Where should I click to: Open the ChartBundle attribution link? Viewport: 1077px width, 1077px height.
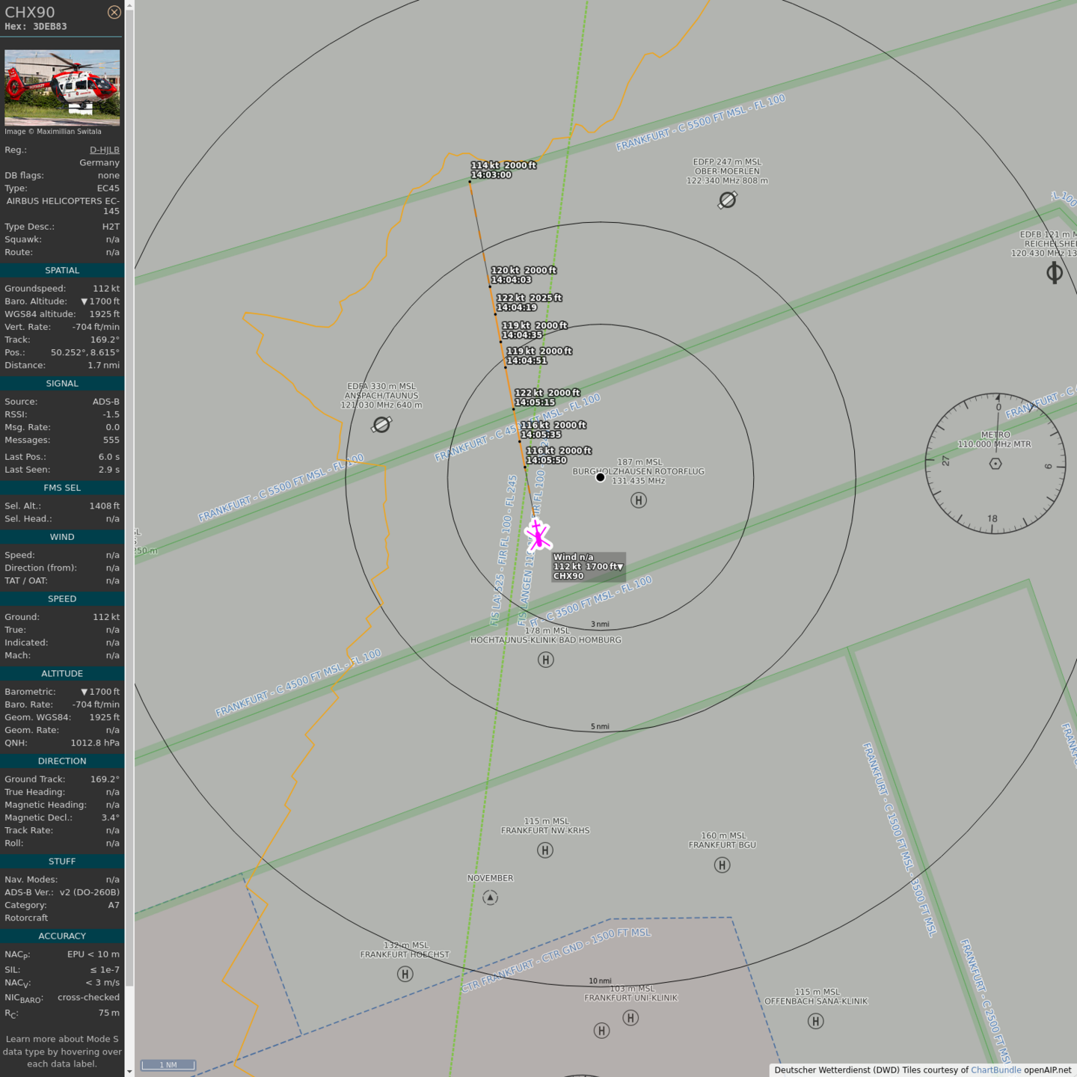(995, 1070)
